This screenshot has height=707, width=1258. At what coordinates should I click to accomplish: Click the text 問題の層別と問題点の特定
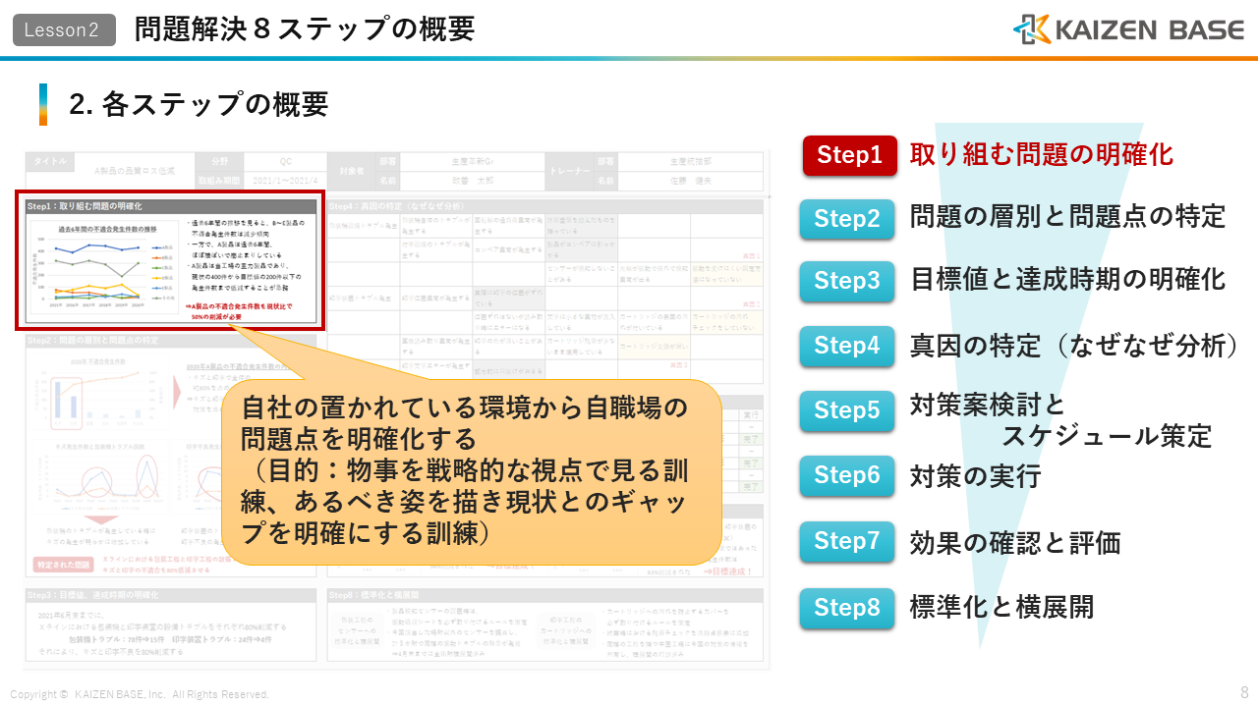click(x=1068, y=216)
